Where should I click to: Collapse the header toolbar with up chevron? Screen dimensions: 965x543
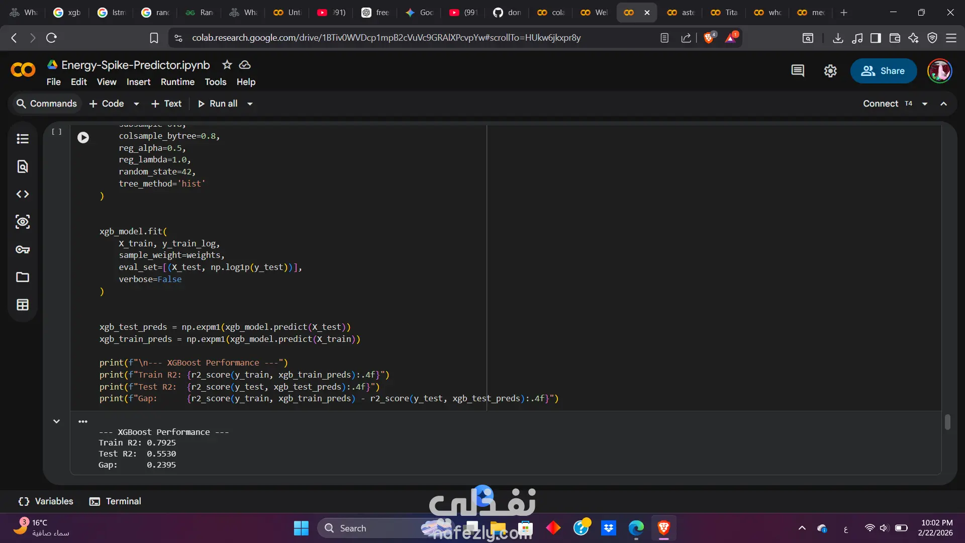944,104
